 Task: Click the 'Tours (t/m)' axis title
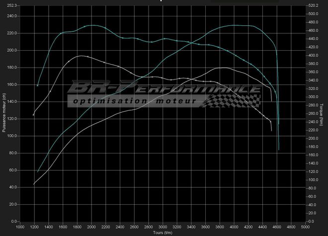163,232
